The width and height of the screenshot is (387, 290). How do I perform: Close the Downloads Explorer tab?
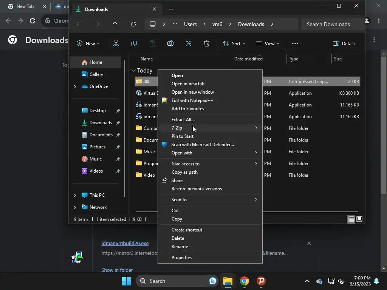coord(154,9)
